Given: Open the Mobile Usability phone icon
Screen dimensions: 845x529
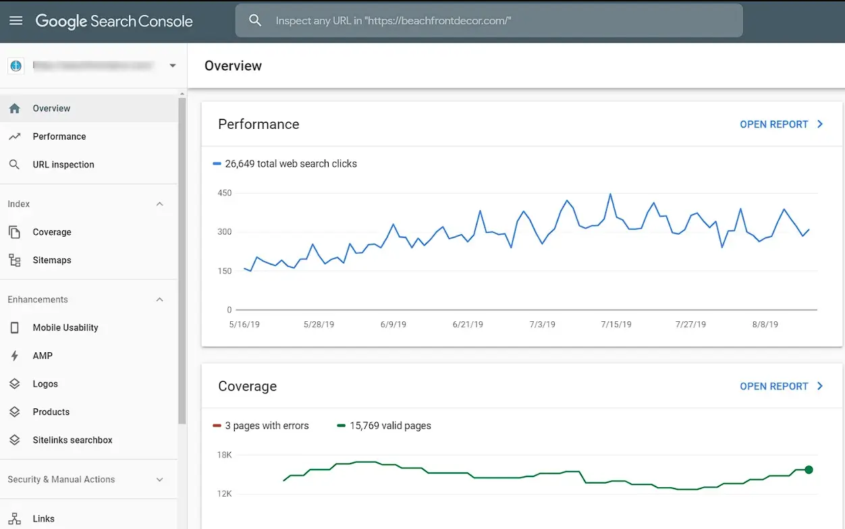Looking at the screenshot, I should click(x=15, y=328).
